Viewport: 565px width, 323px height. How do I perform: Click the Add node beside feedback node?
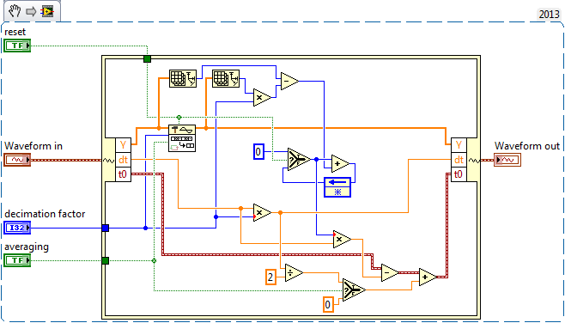(x=340, y=164)
